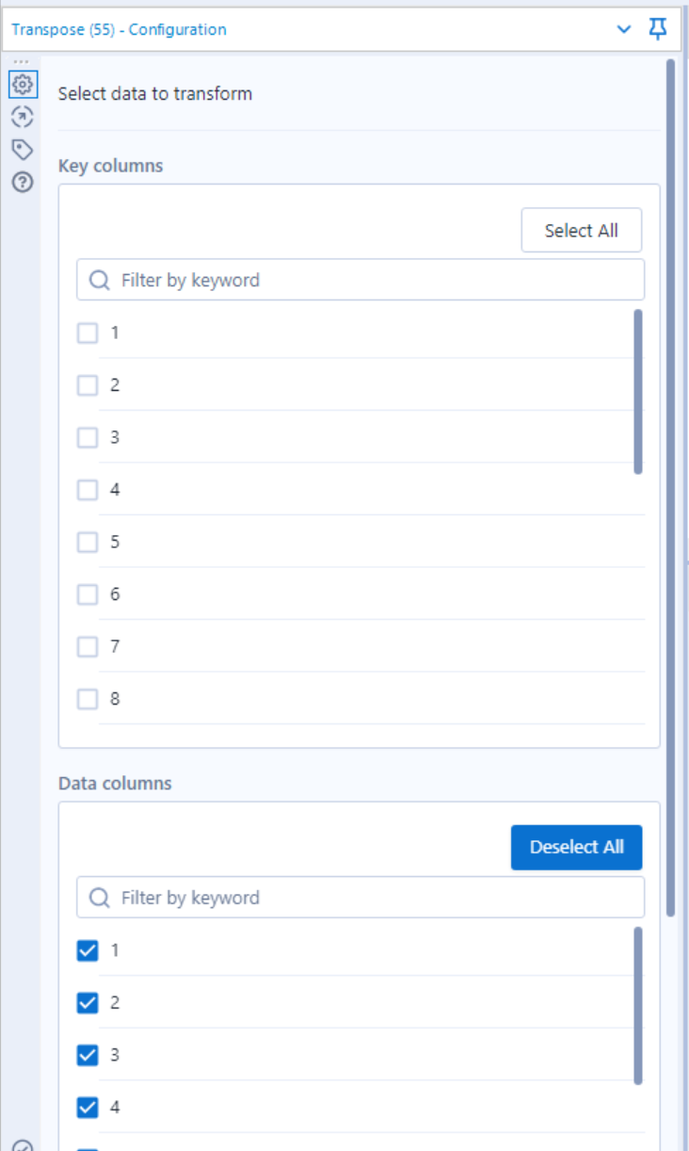
Task: Check key column 8 checkbox
Action: pyautogui.click(x=88, y=699)
